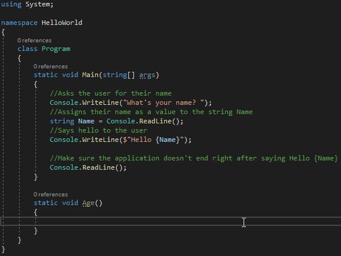Click the '//Asks the user for their name' comment
Screen dimensions: 341x256
pyautogui.click(x=110, y=93)
